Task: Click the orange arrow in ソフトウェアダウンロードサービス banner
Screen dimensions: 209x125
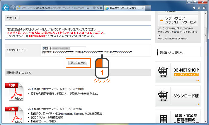Action: [161, 20]
